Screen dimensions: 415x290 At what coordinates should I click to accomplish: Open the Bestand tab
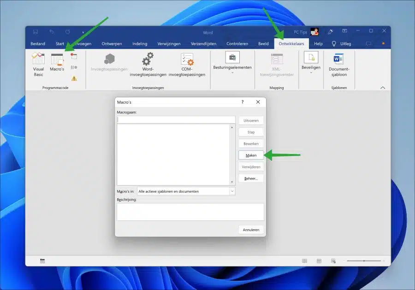coord(38,44)
